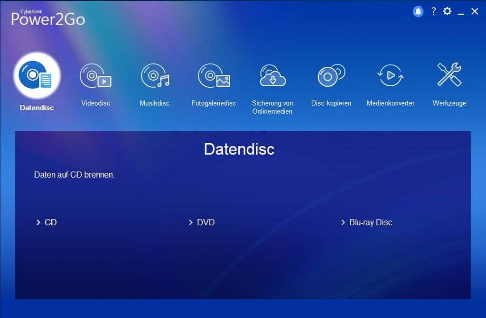Viewport: 486px width, 318px height.
Task: Open the Videodisc category icon
Action: point(95,76)
